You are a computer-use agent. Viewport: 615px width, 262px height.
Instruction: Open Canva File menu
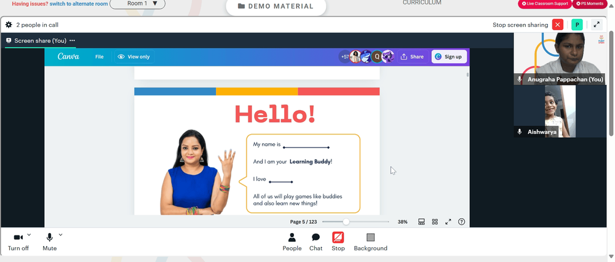point(99,57)
